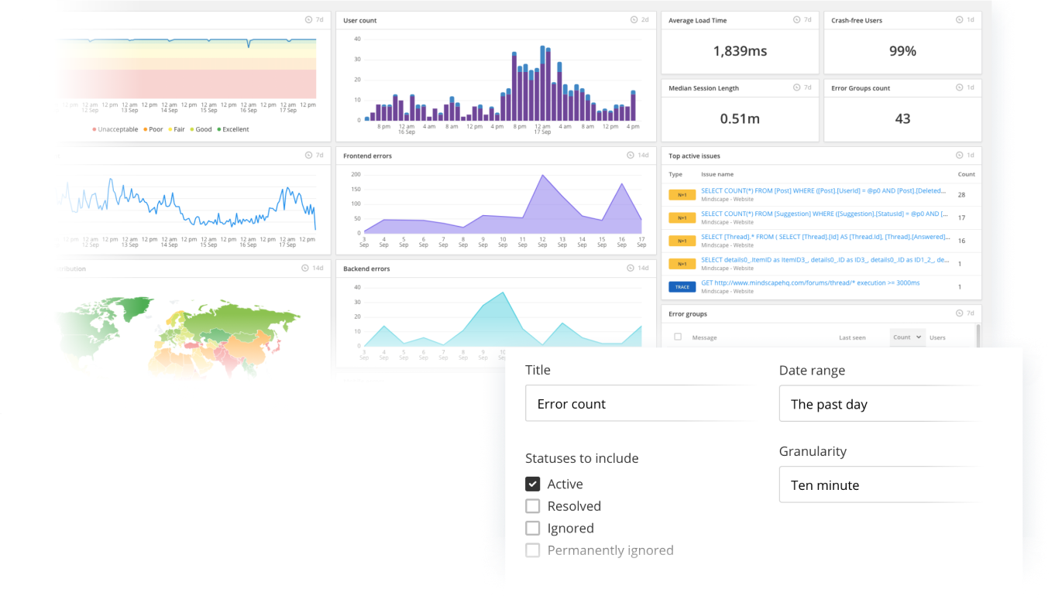Image resolution: width=1062 pixels, height=599 pixels.
Task: Click the Last seen column header
Action: 852,337
